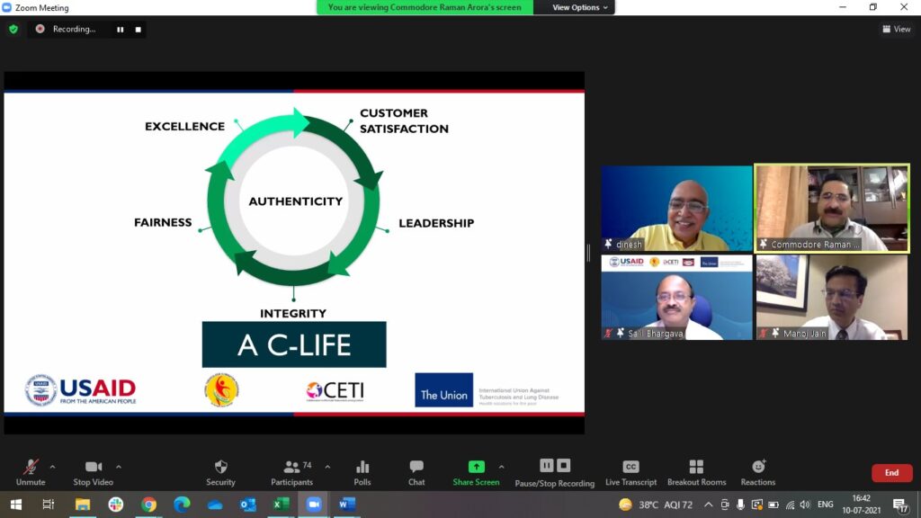Expand the arrow next to Share Screen
This screenshot has width=921, height=518.
pos(501,467)
